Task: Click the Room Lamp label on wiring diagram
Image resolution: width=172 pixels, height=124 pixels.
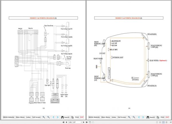Action: [x=68, y=68]
